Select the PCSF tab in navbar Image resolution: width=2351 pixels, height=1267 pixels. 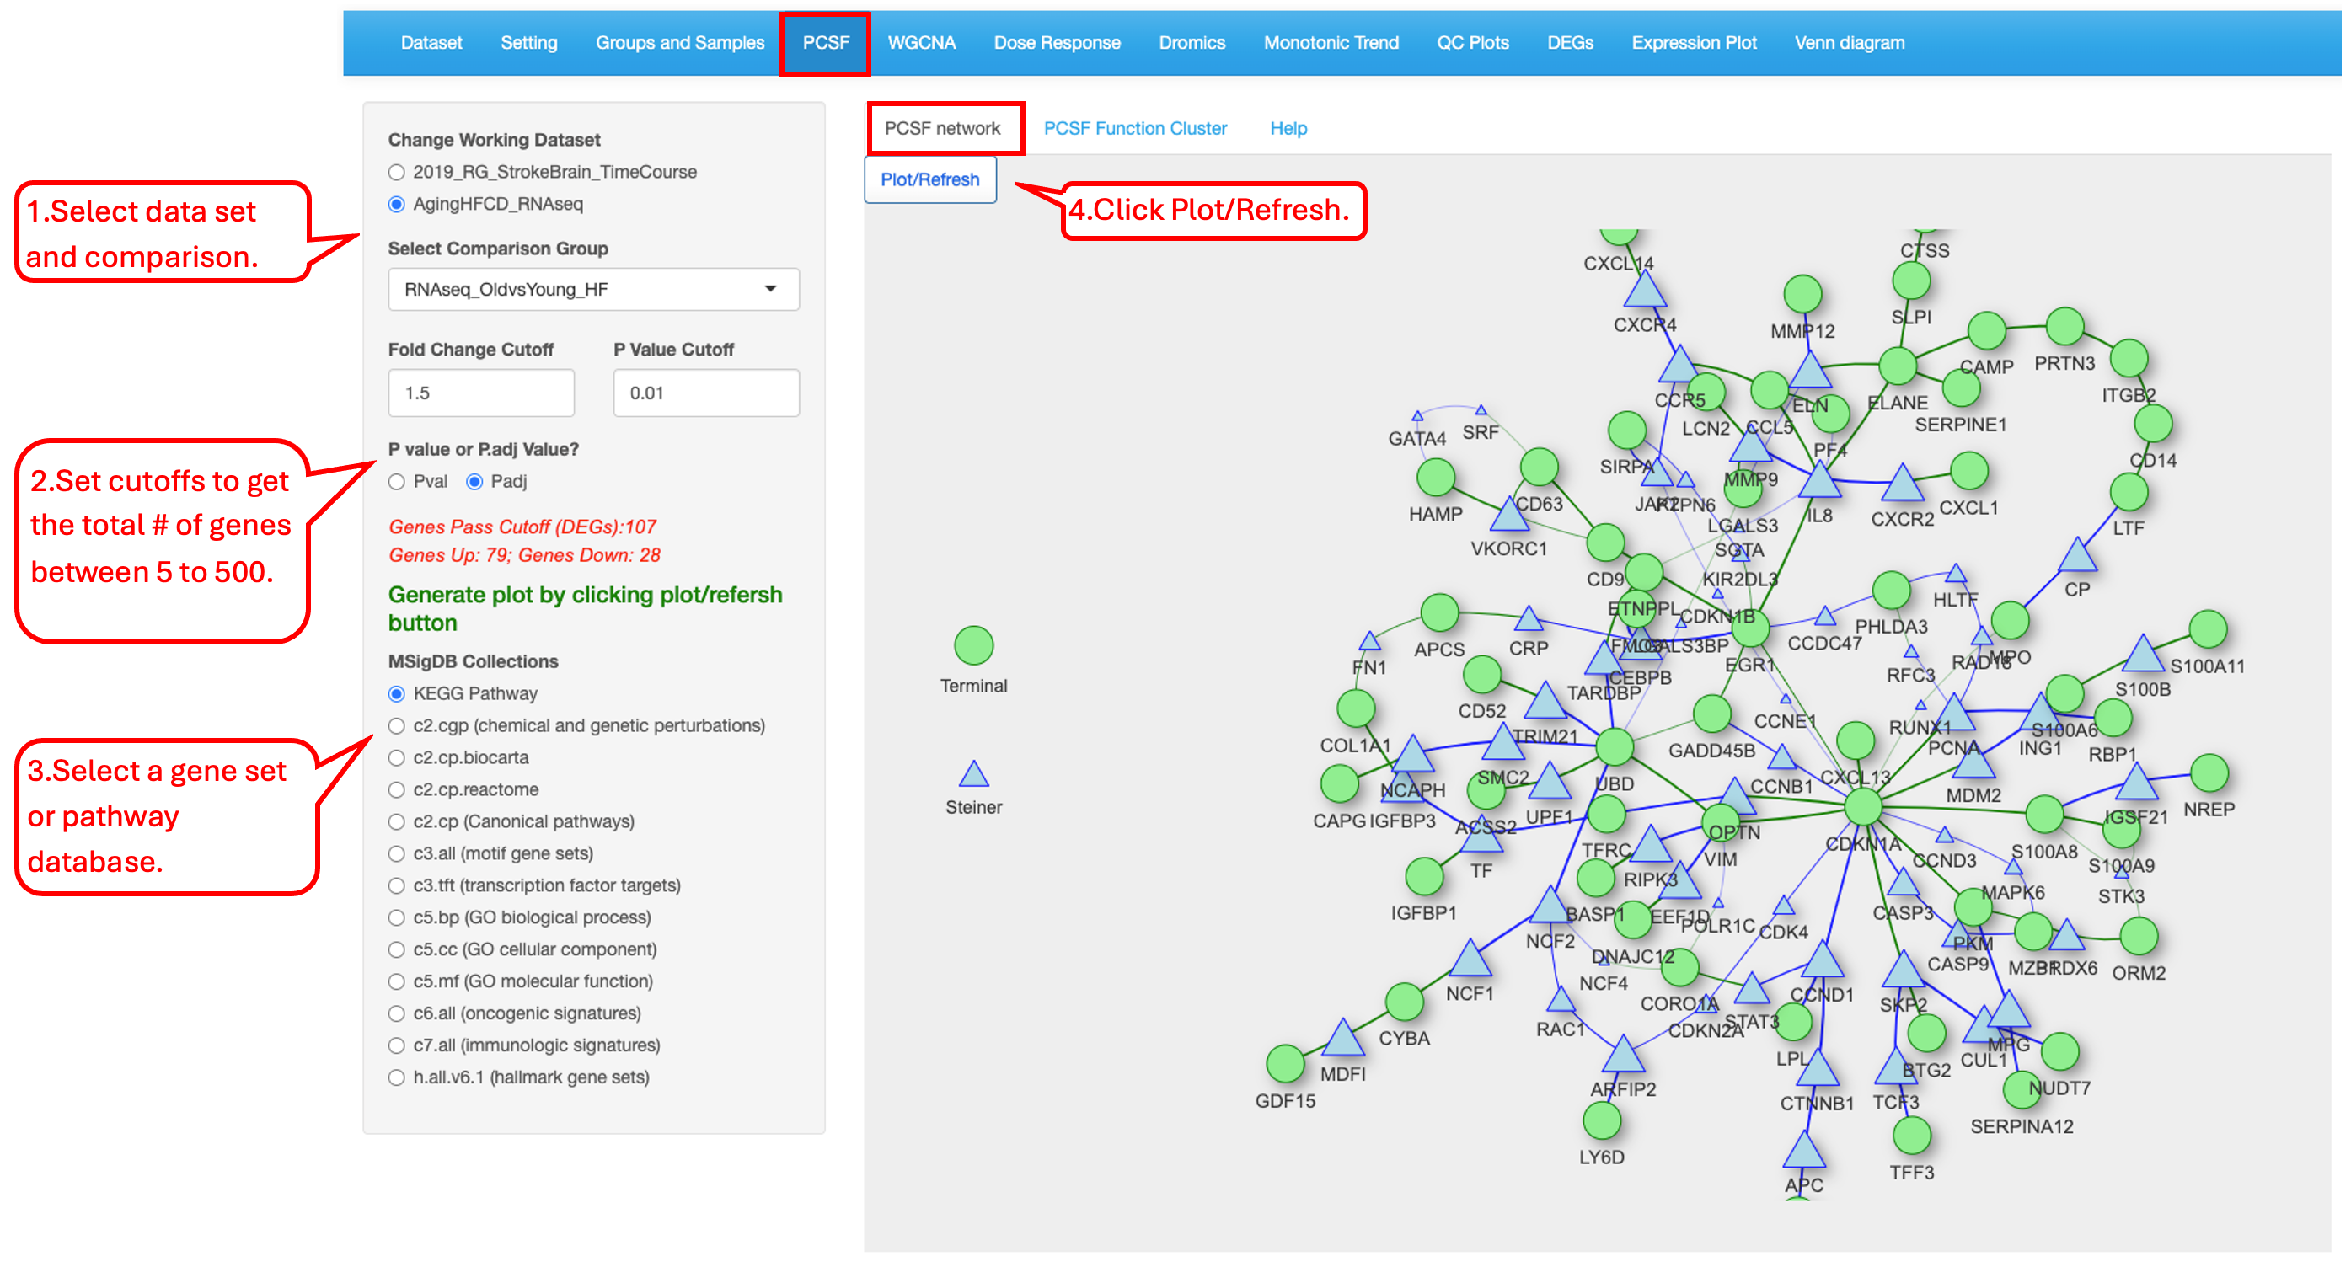click(825, 43)
